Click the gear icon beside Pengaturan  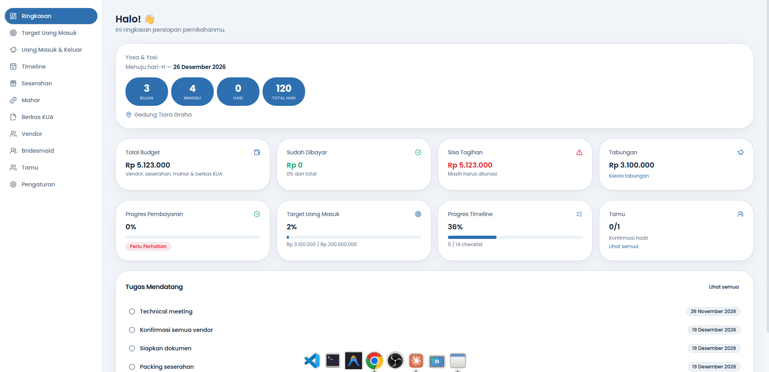tap(13, 184)
